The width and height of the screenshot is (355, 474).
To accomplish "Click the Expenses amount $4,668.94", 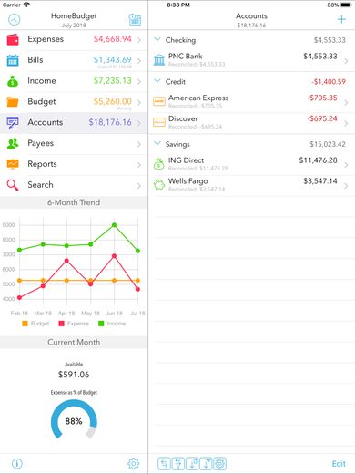I will click(112, 39).
